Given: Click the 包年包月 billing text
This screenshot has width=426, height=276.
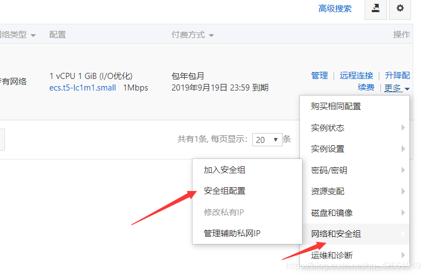Looking at the screenshot, I should tap(188, 76).
